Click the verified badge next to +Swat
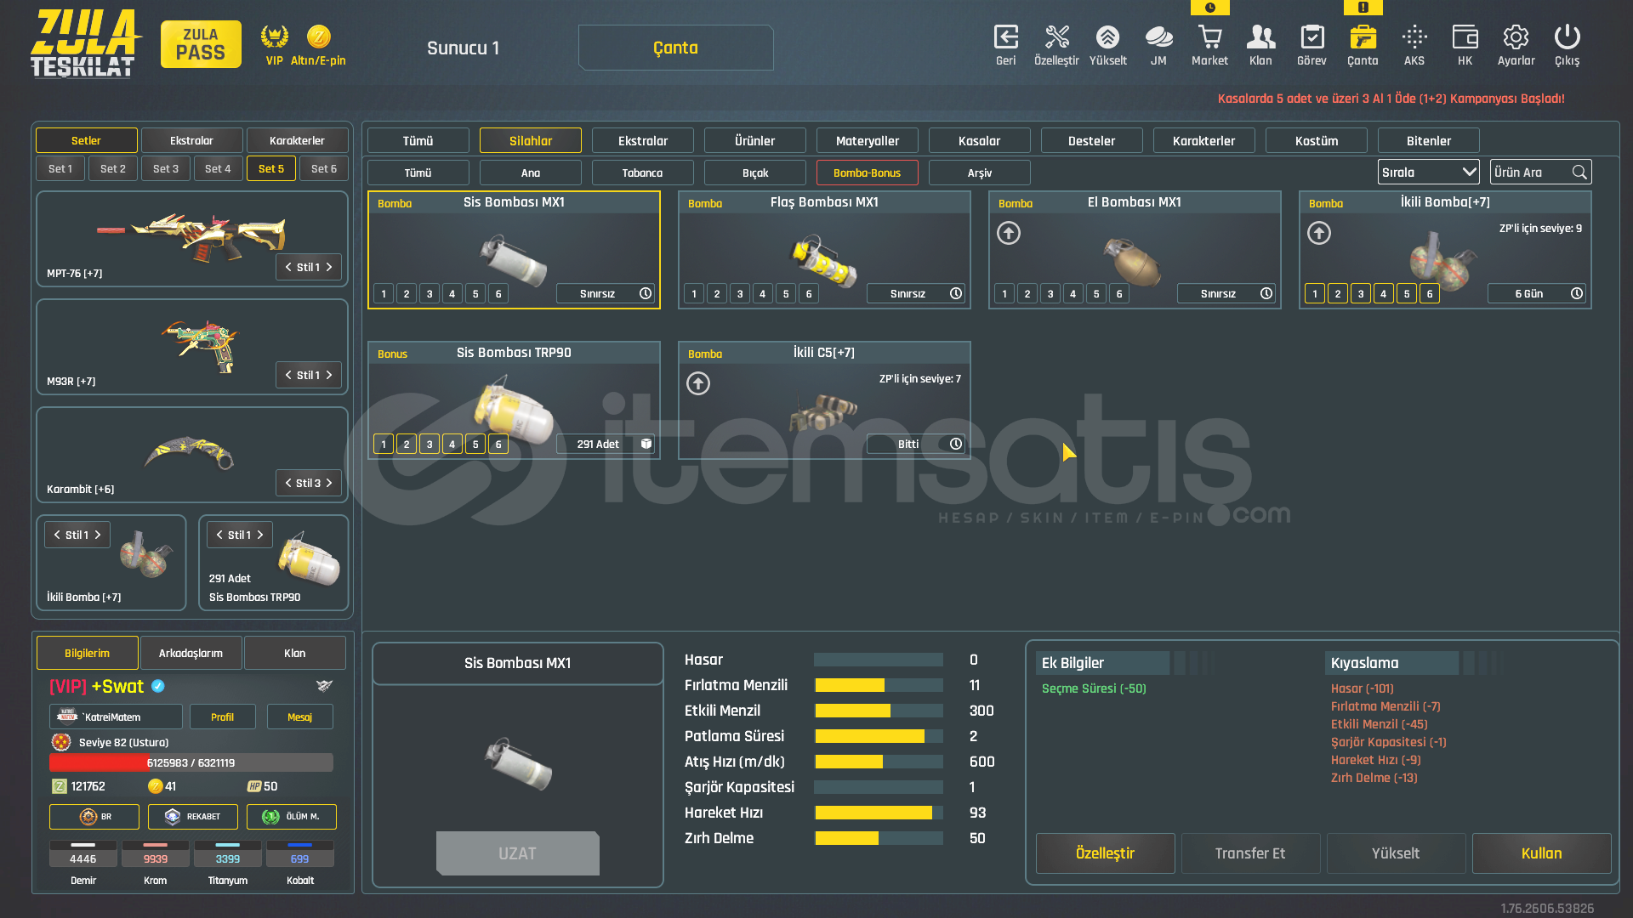Screen dimensions: 1633x918 point(158,686)
